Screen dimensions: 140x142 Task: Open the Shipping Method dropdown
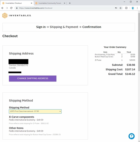tap(35, 111)
